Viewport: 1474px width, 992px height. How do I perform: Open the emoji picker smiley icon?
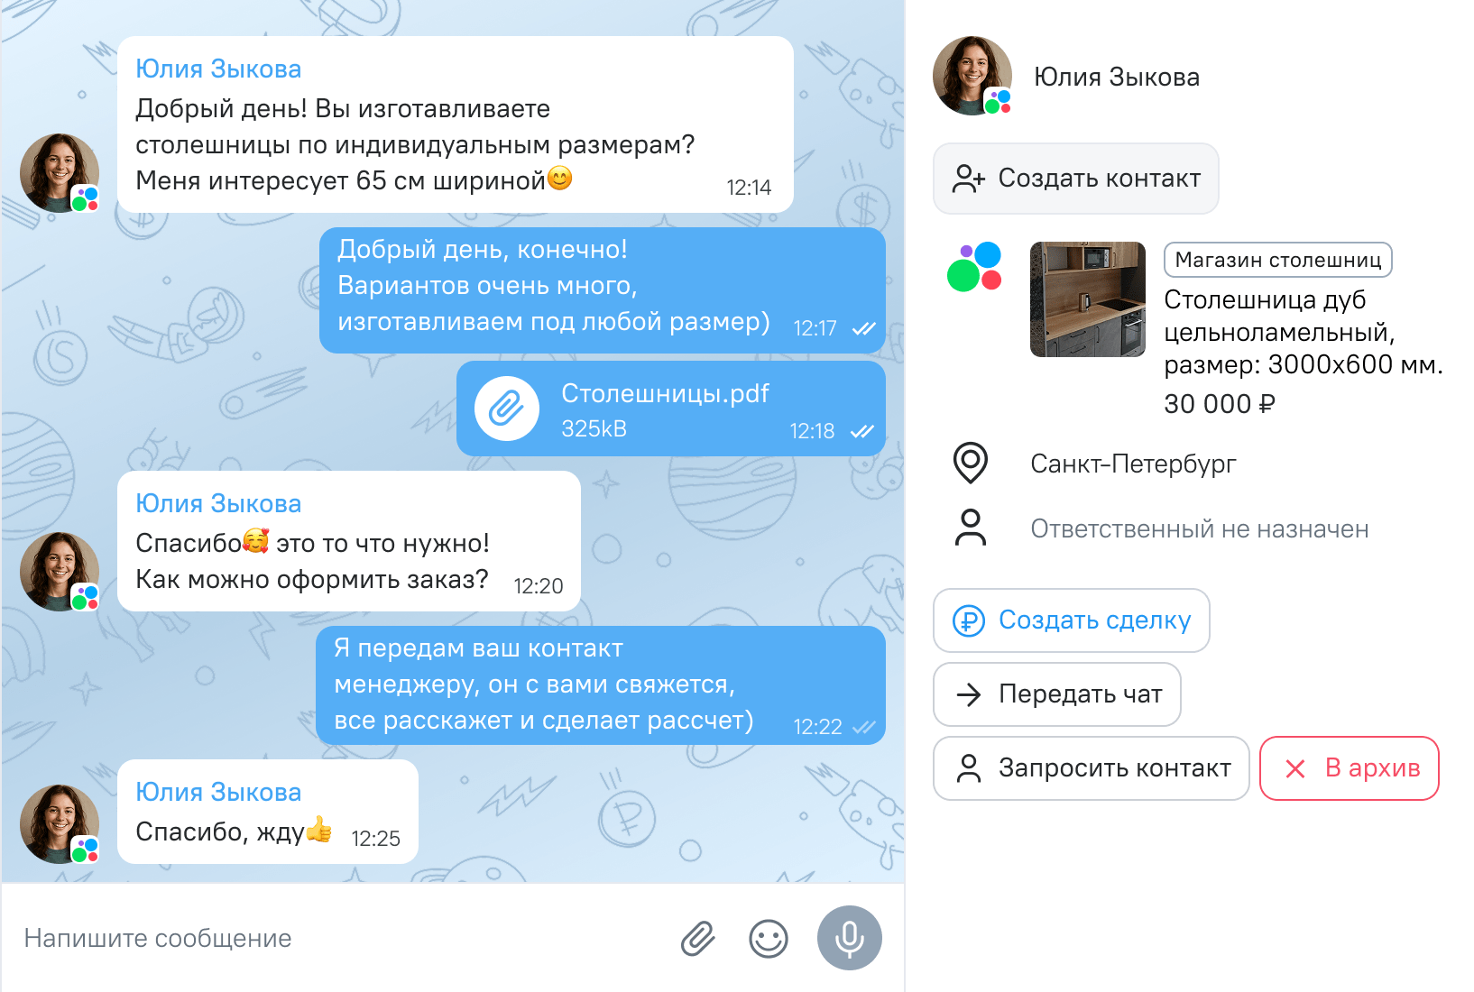click(769, 939)
